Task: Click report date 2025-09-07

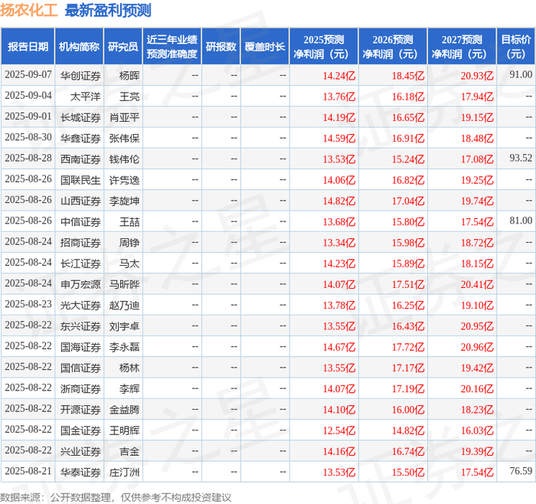Action: coord(28,74)
